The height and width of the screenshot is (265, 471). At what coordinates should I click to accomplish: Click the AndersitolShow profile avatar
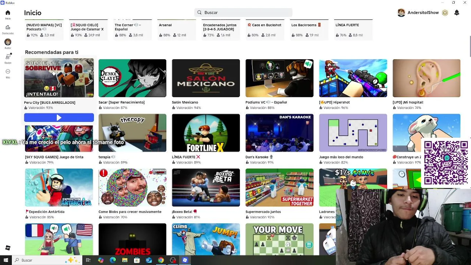(x=401, y=13)
